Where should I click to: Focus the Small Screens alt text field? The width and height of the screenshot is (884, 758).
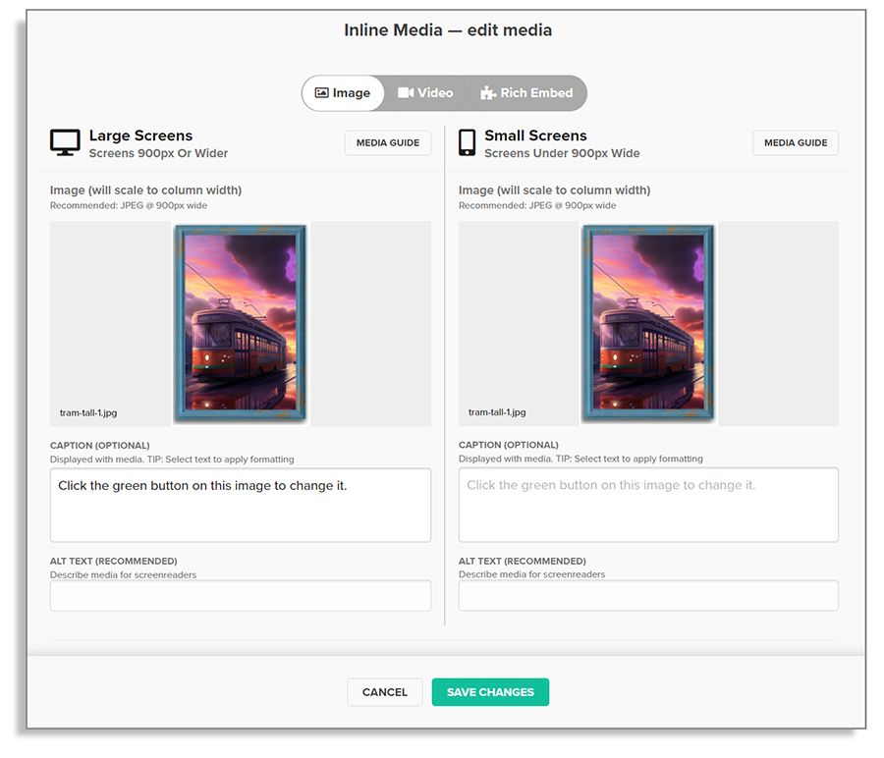click(x=648, y=596)
